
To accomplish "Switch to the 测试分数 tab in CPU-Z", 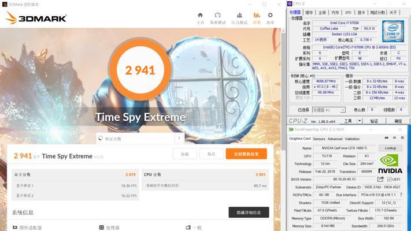I will click(377, 12).
